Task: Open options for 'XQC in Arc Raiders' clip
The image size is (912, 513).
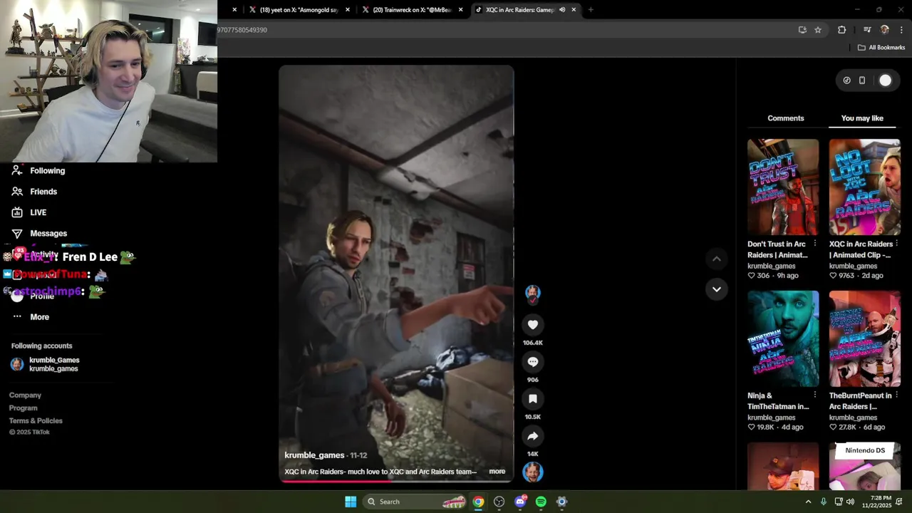Action: point(896,244)
